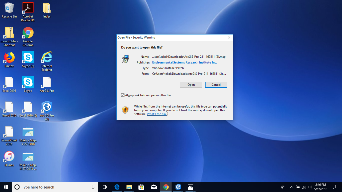Cancel the Security Warning dialog

pos(216,85)
